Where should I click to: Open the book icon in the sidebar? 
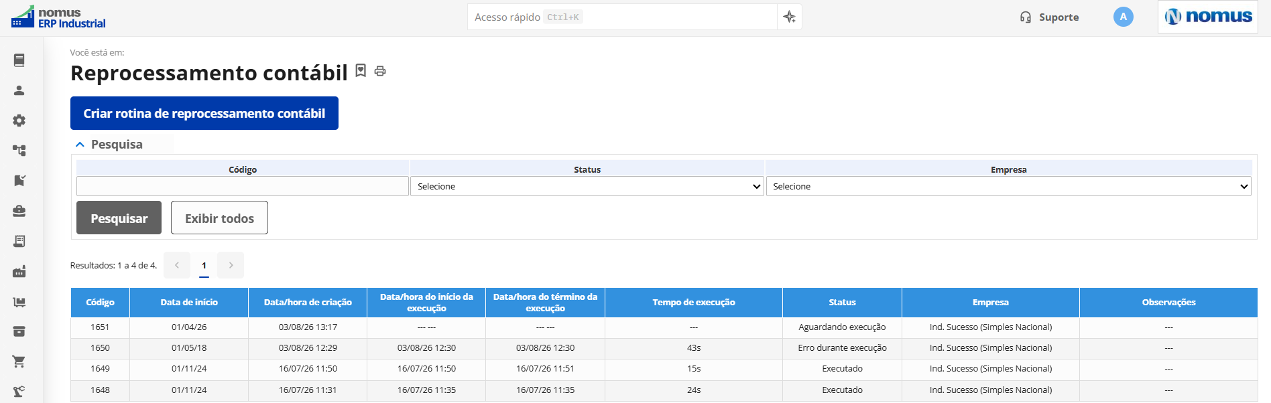pos(19,60)
